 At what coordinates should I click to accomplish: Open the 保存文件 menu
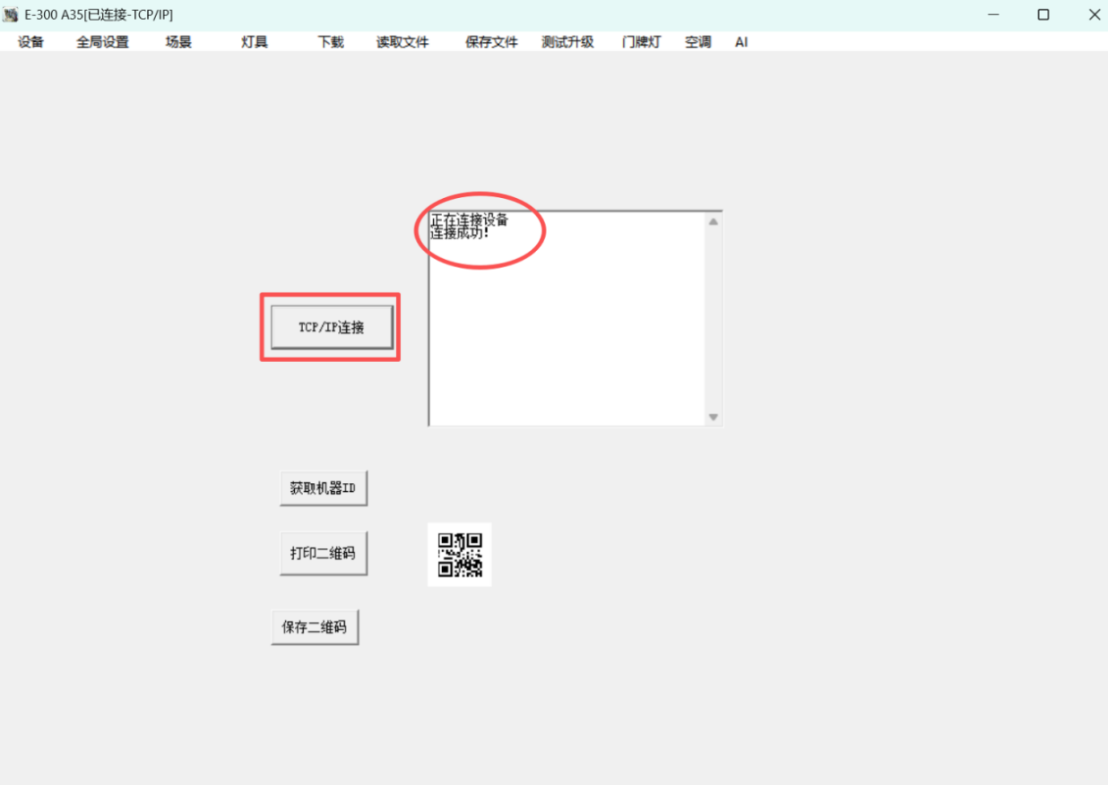491,42
